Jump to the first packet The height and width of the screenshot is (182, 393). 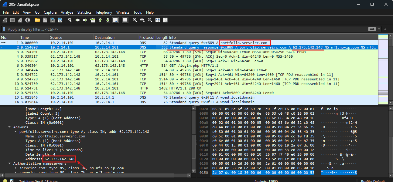[100, 20]
